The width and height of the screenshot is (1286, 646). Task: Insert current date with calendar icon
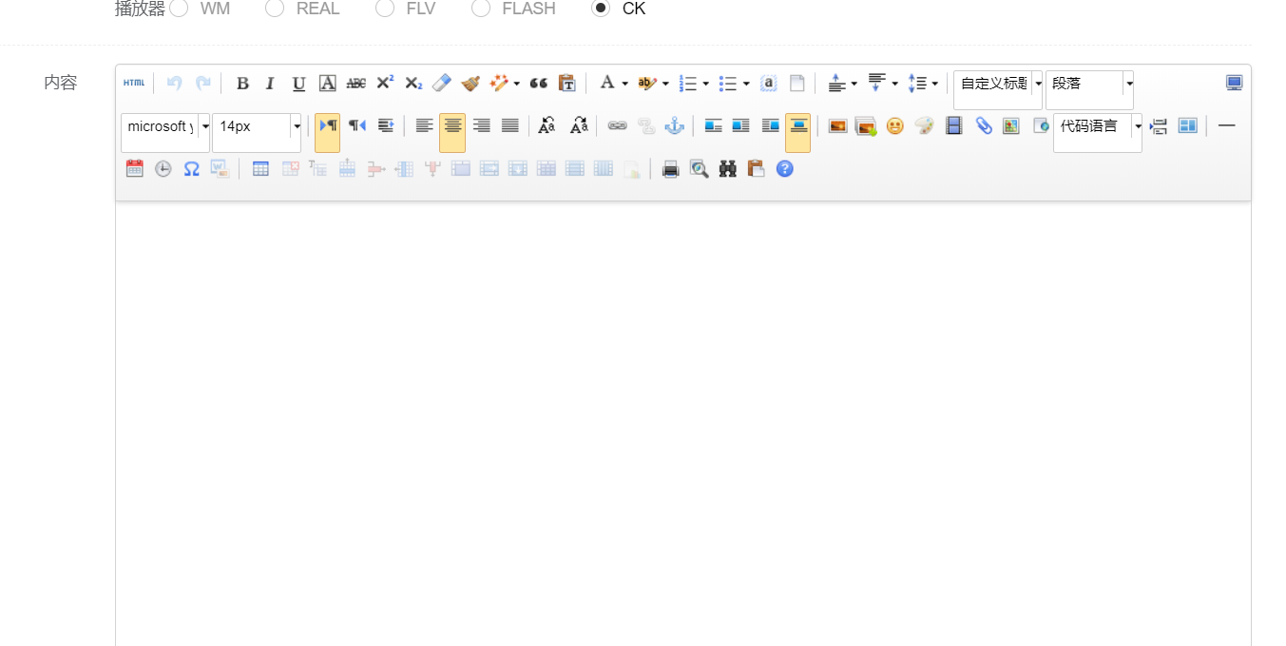pos(135,169)
